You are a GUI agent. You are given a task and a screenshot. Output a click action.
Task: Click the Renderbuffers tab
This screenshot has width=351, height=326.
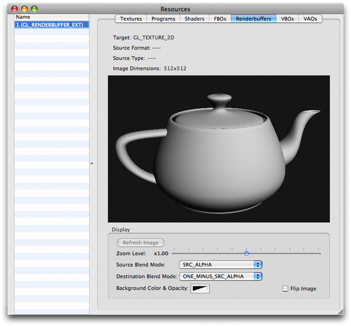tap(253, 19)
